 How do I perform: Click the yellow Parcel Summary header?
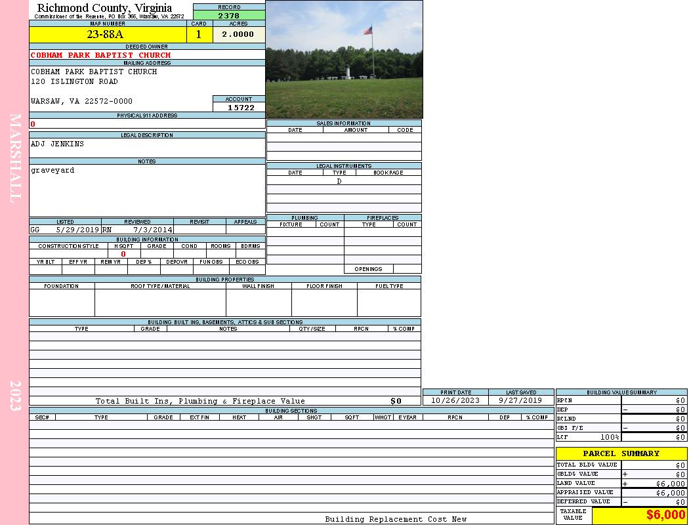click(x=621, y=453)
